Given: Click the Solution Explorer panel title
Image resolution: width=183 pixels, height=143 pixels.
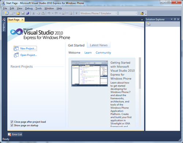Looking at the screenshot, I should click(x=155, y=19).
